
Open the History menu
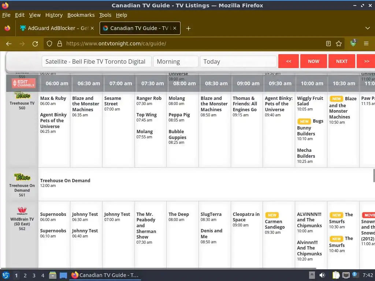[54, 15]
